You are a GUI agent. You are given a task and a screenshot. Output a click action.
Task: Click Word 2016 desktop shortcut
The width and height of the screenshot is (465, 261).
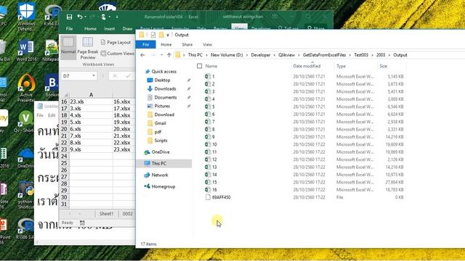point(26,51)
